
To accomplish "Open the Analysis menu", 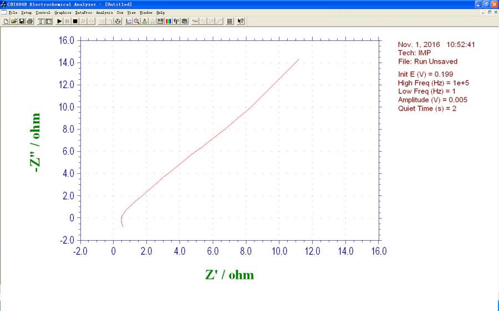I will click(x=104, y=13).
